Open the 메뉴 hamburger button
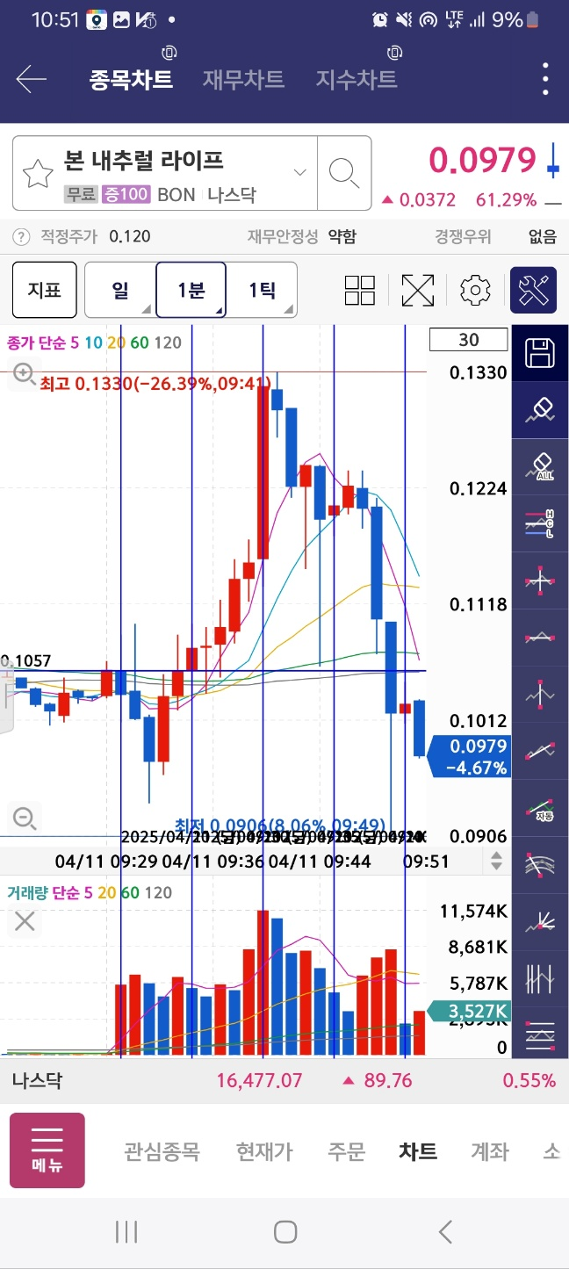Image resolution: width=569 pixels, height=1269 pixels. (47, 1150)
